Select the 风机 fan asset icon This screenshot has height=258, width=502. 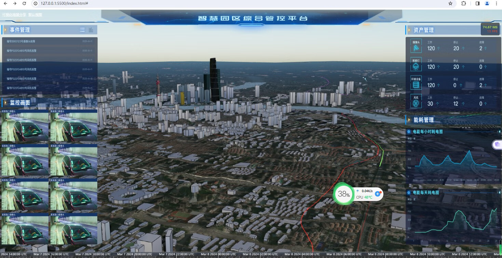[x=416, y=102]
